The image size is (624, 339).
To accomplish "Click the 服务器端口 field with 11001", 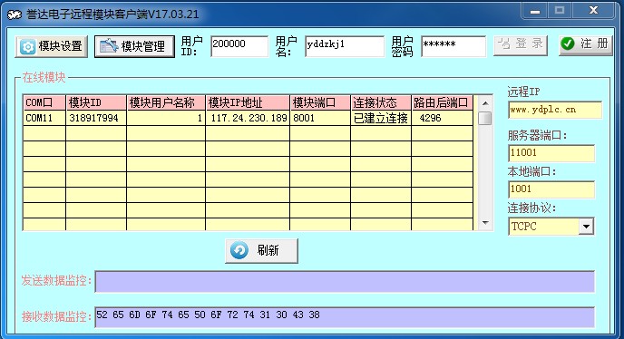I will pyautogui.click(x=551, y=153).
